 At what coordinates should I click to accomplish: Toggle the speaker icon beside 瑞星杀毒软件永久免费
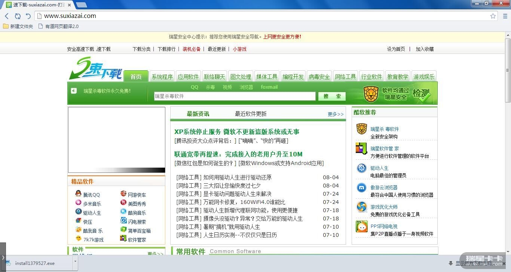(74, 91)
